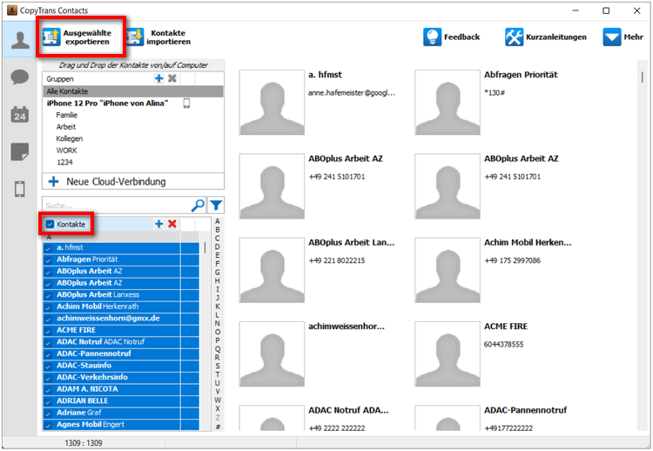653x451 pixels.
Task: Jump to # in alphabet index
Action: [218, 427]
